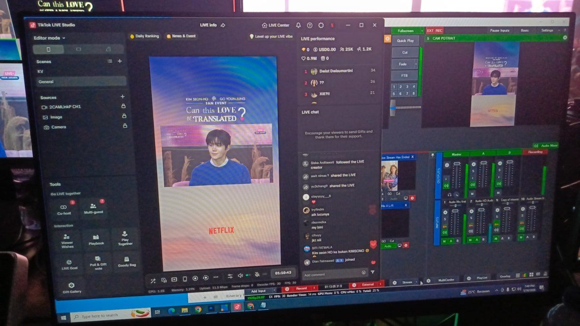Click the magic wand effects icon below preview

click(x=153, y=281)
